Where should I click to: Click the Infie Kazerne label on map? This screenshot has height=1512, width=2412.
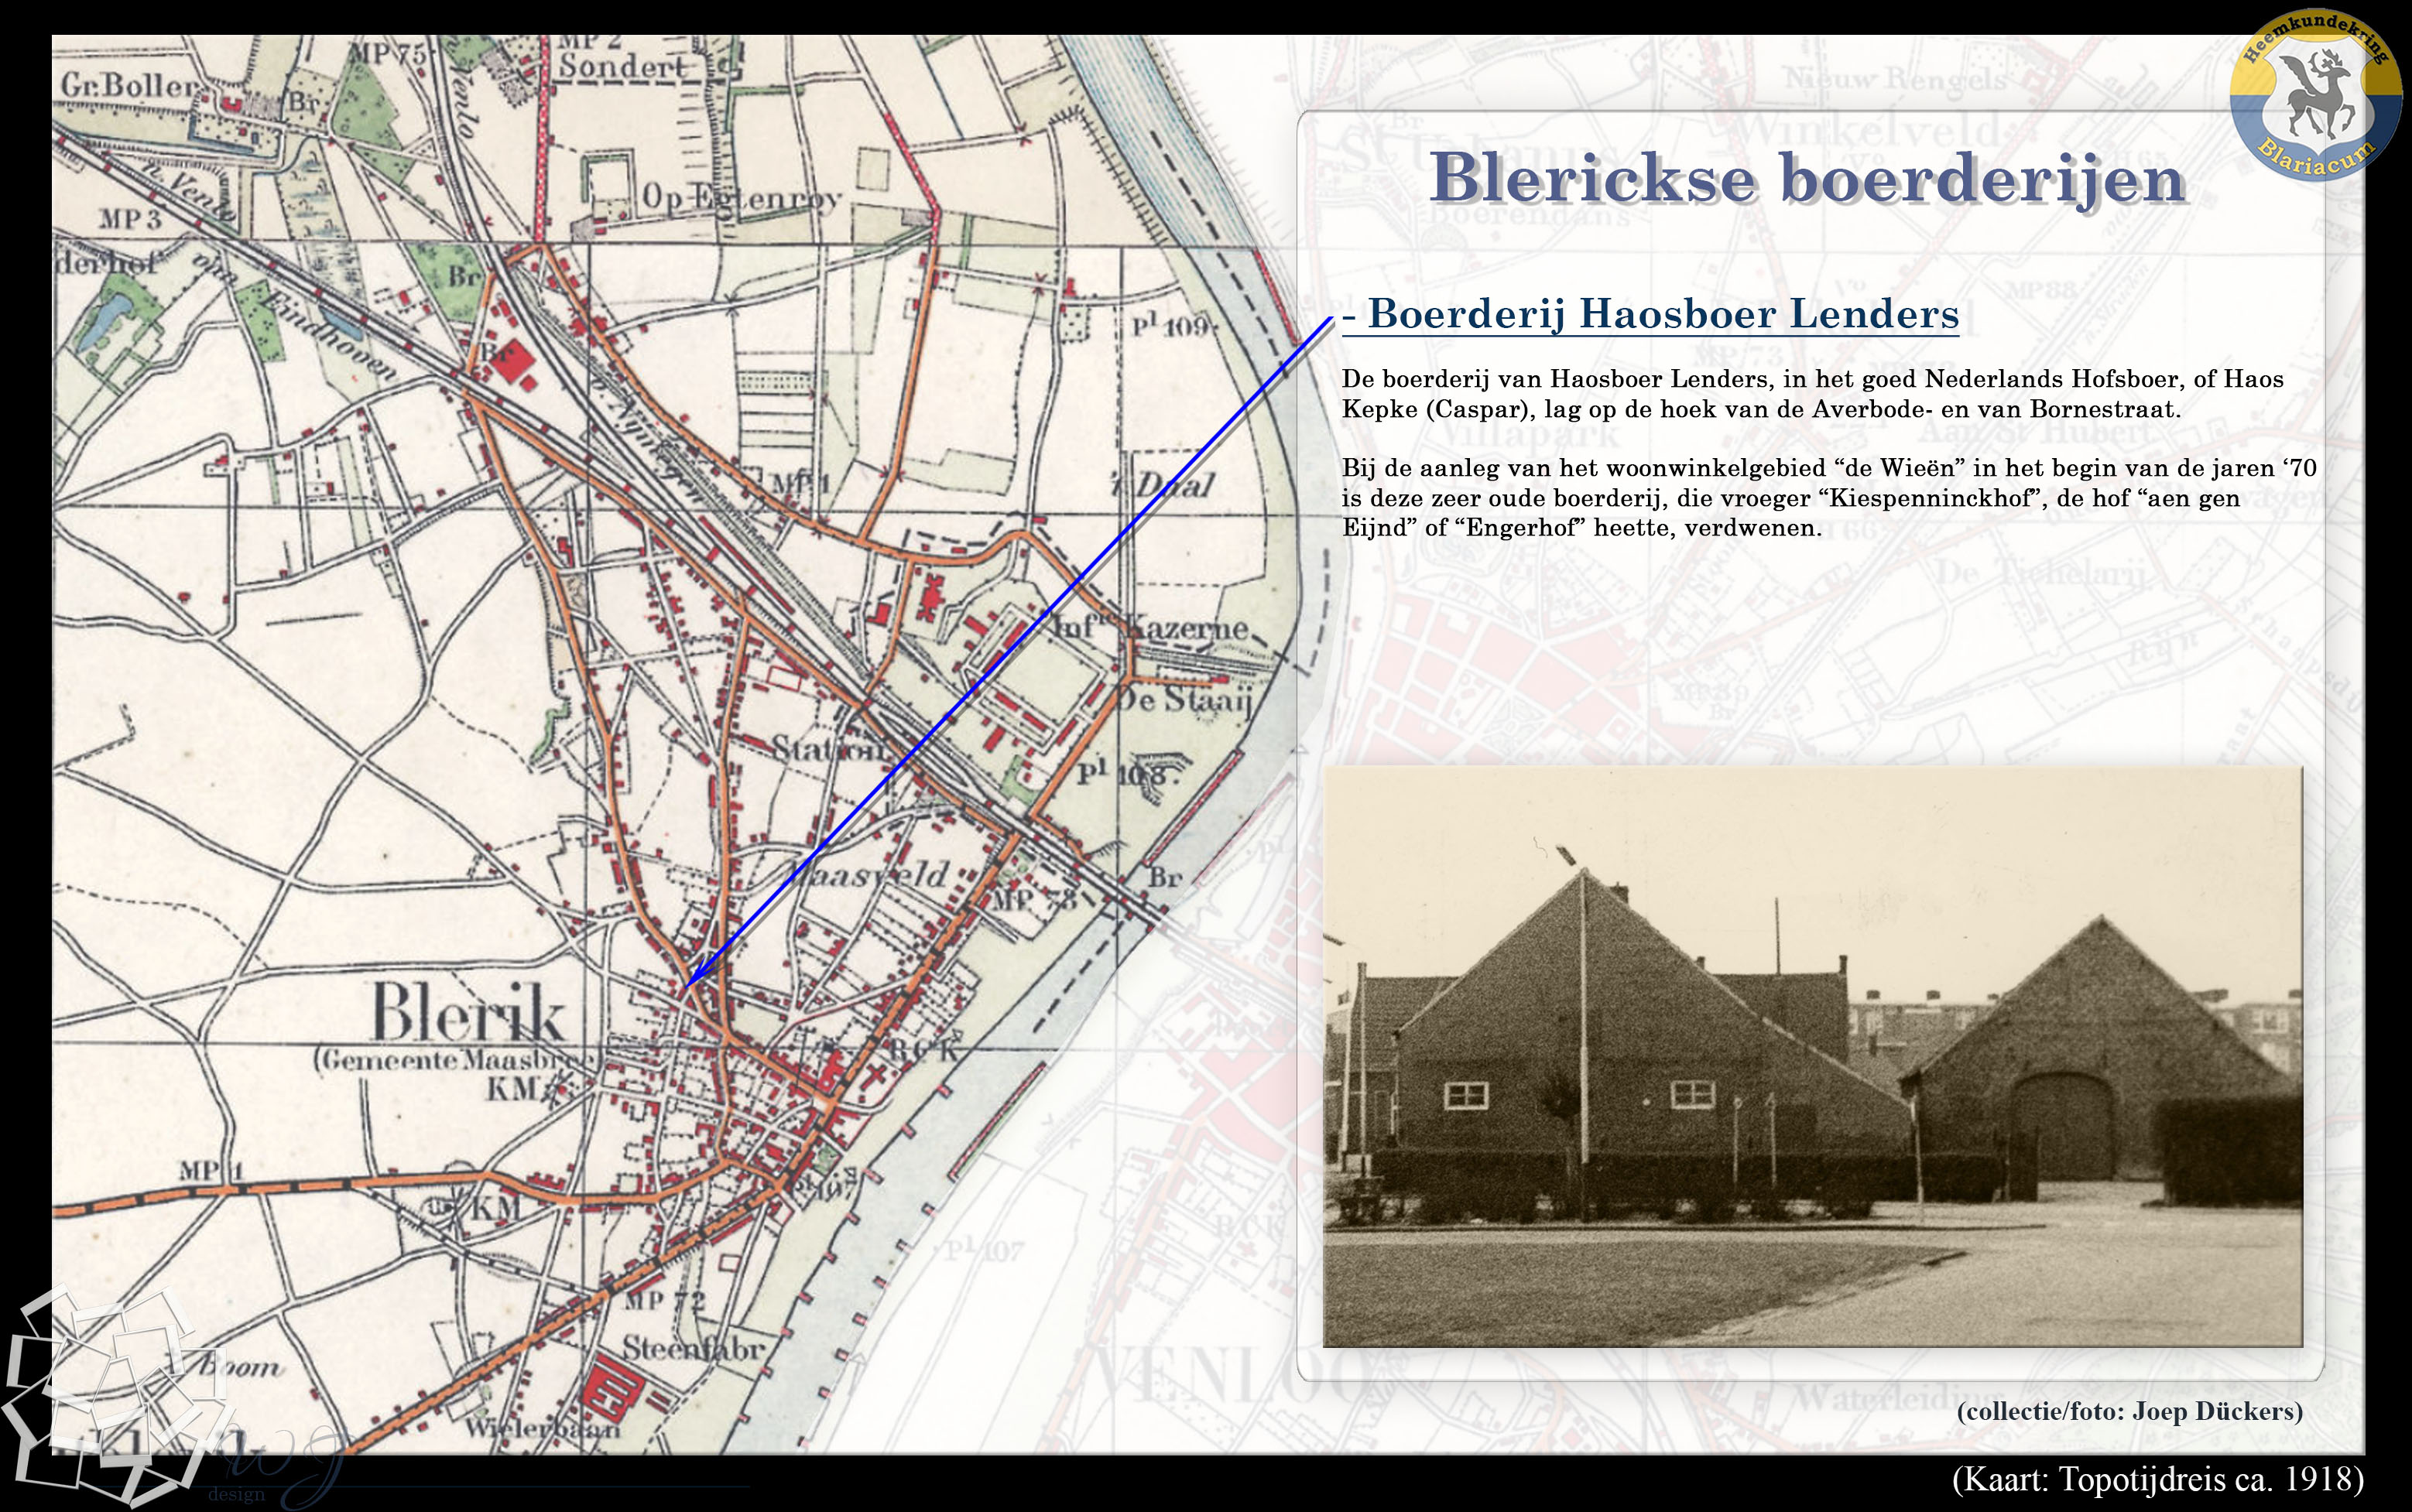coord(1150,628)
